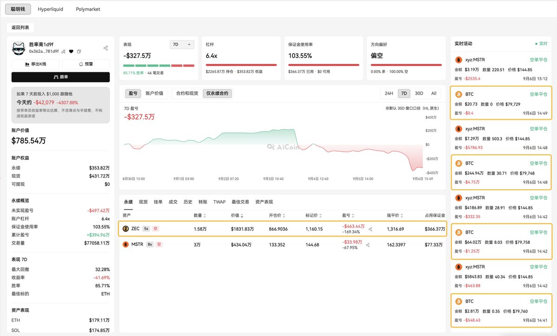Switch to the 挂单 tab

tap(158, 202)
